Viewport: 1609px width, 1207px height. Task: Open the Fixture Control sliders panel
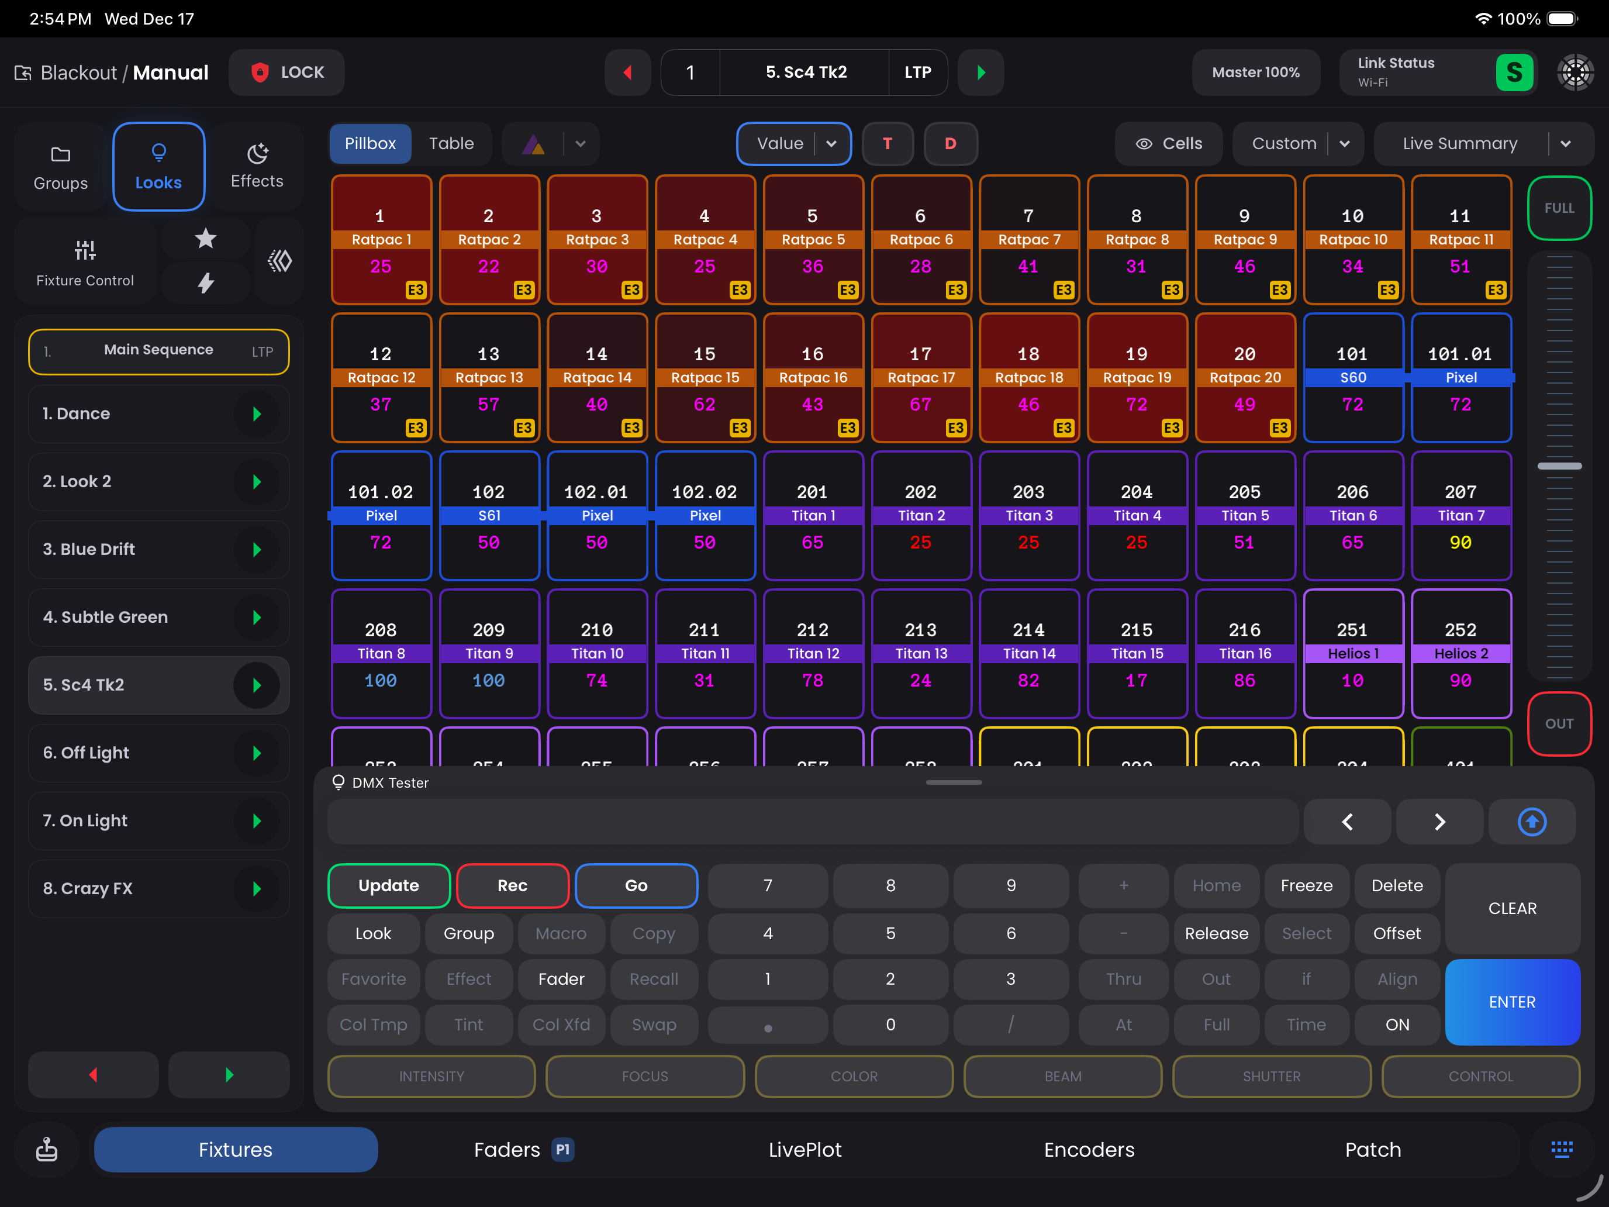point(85,262)
